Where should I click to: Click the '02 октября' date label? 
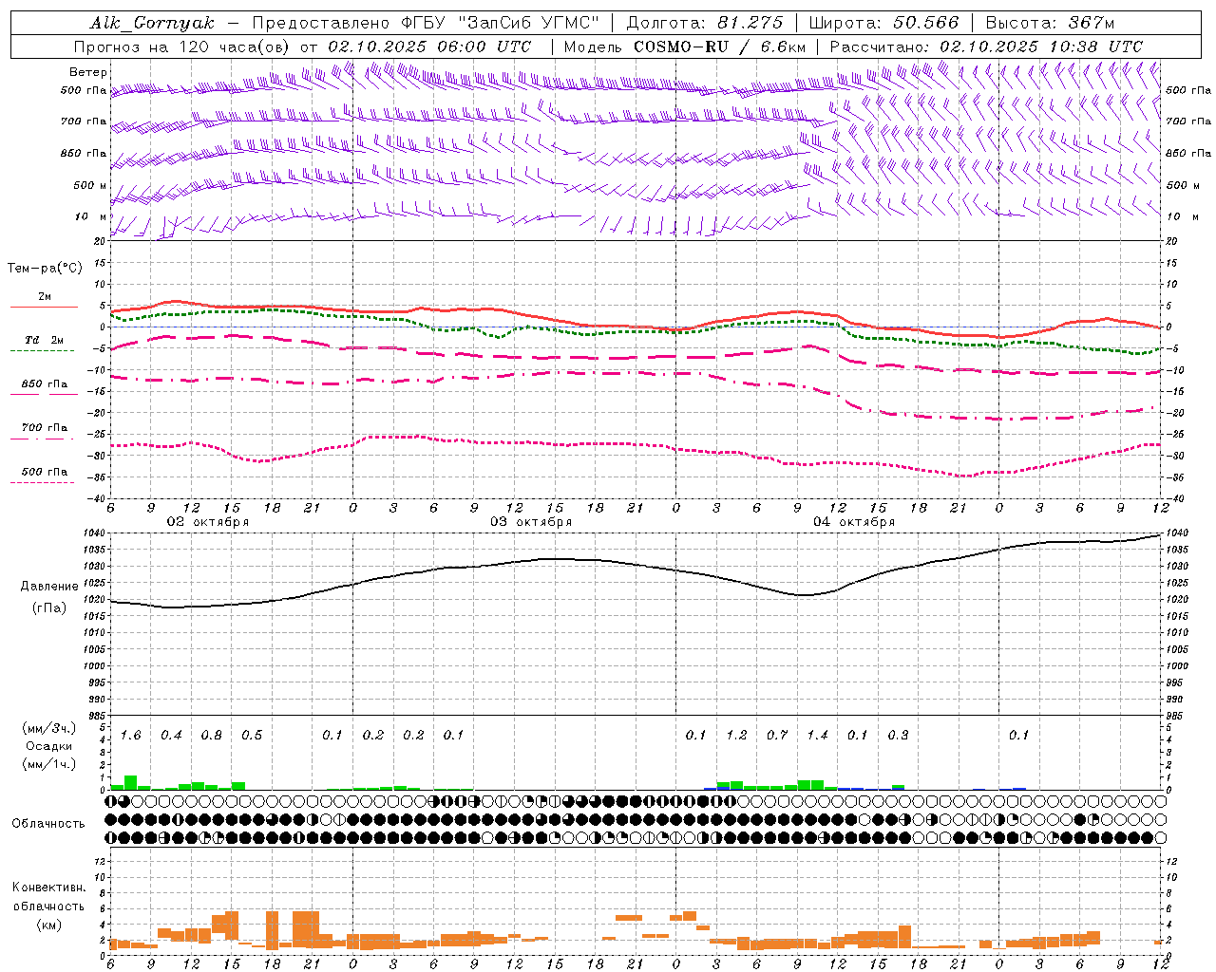(208, 522)
